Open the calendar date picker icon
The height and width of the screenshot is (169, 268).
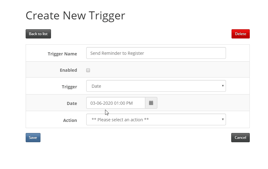point(151,103)
